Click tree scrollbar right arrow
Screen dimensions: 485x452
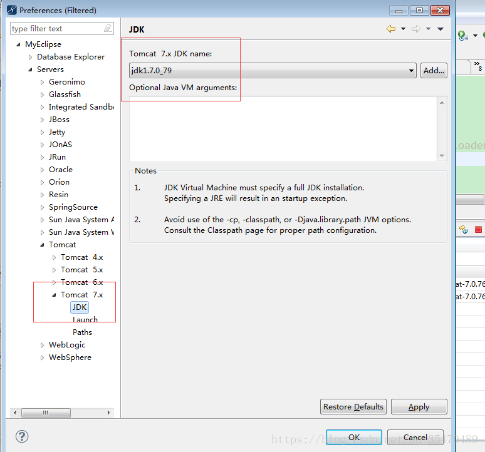(108, 413)
